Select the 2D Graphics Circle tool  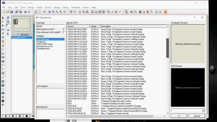(3, 85)
